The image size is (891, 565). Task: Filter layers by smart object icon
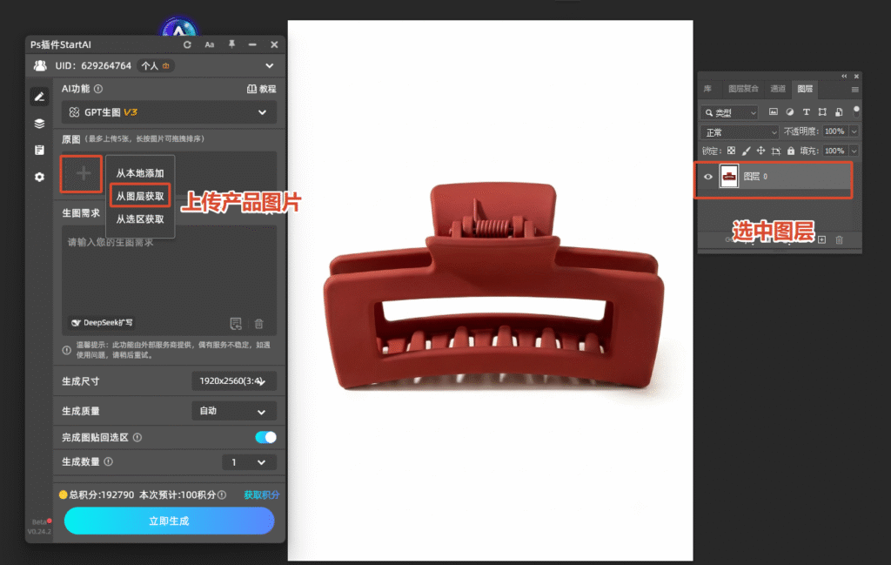tap(839, 112)
